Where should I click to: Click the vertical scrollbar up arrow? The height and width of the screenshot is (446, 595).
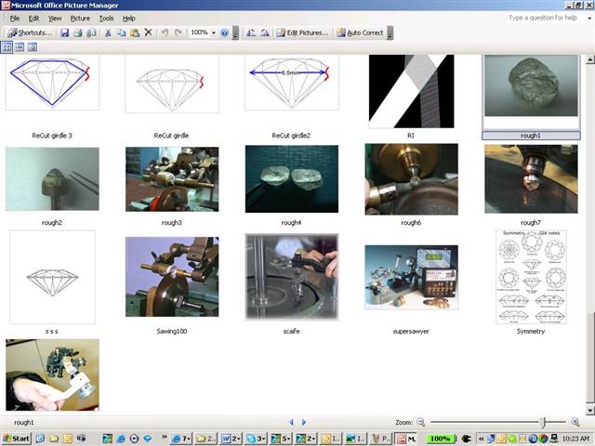tap(590, 59)
